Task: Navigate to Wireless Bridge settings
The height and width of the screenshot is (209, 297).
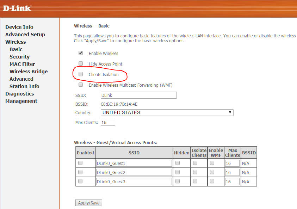Action: tap(29, 72)
